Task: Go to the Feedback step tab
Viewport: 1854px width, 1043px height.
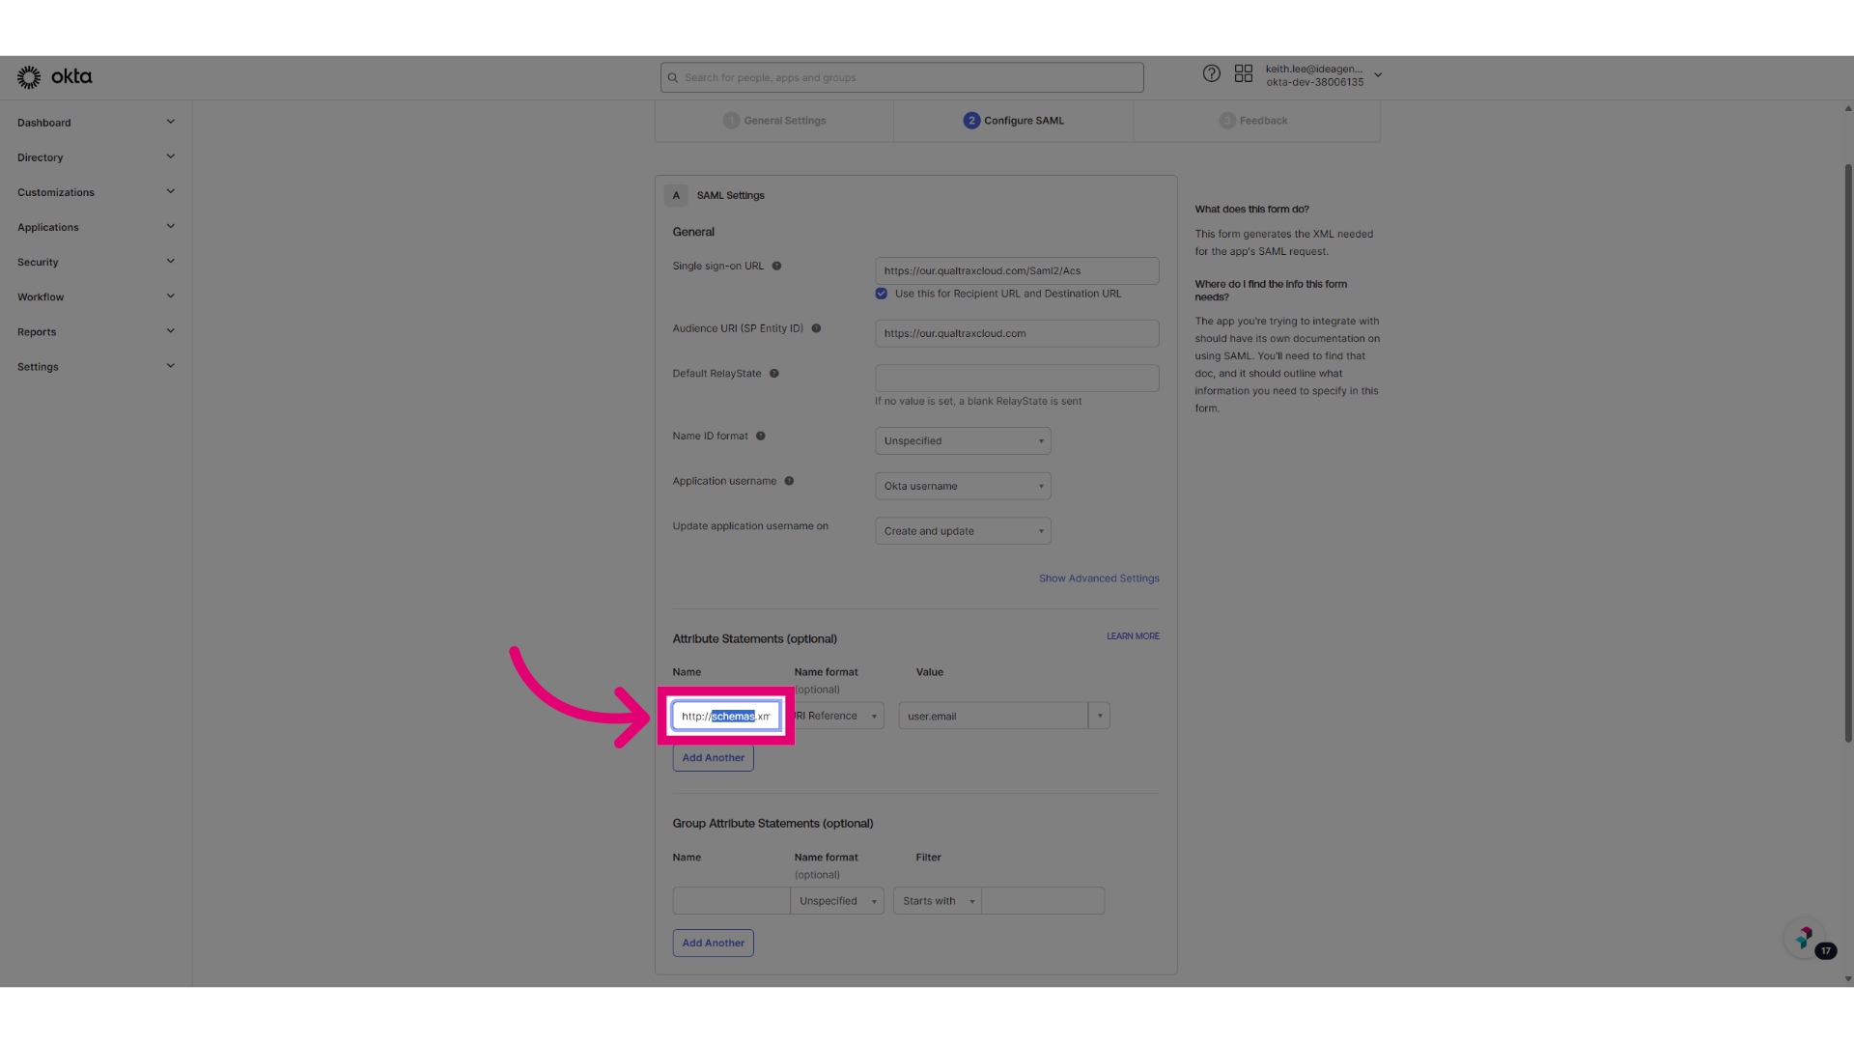Action: coord(1256,121)
